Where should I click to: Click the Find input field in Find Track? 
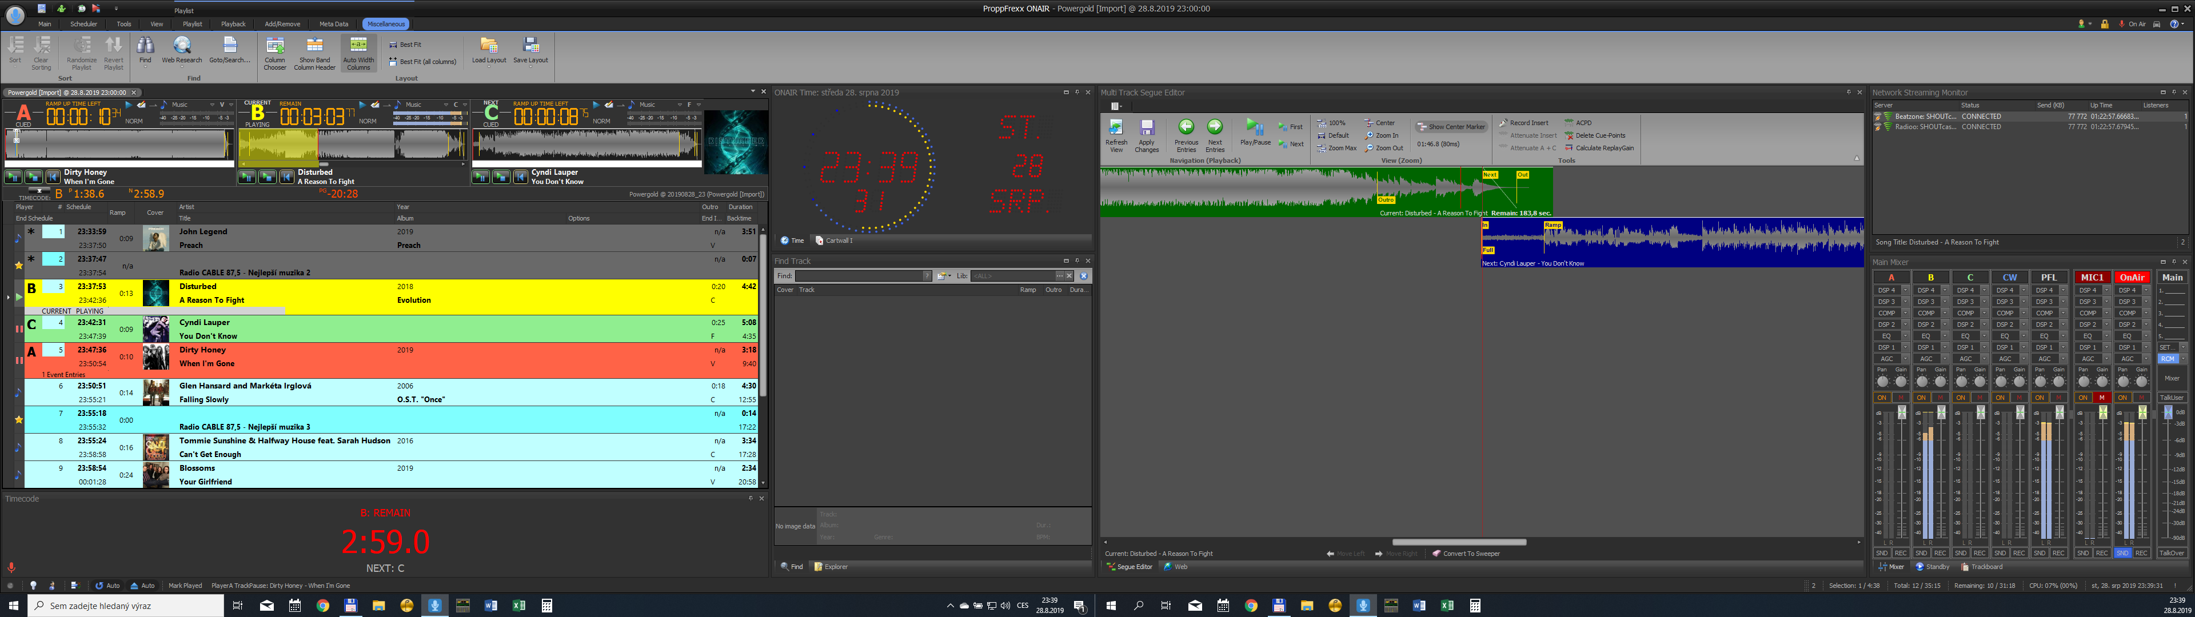859,276
